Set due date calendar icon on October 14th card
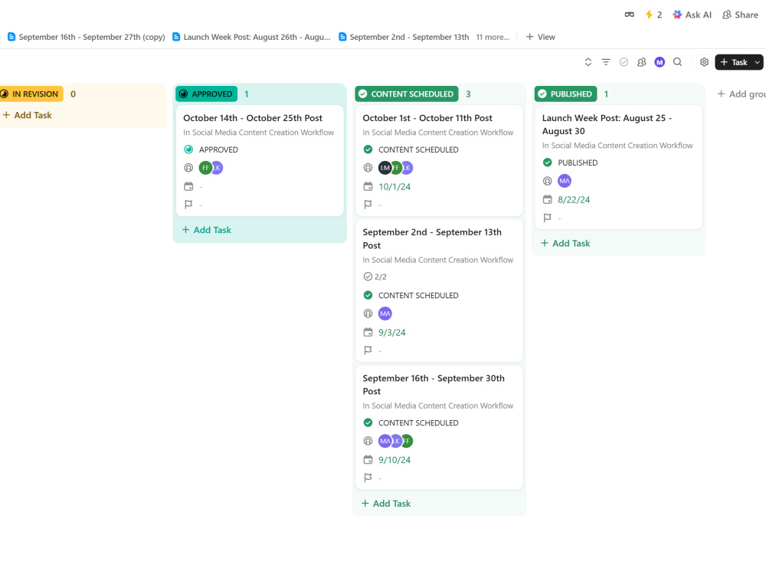The height and width of the screenshot is (575, 766). coord(188,186)
